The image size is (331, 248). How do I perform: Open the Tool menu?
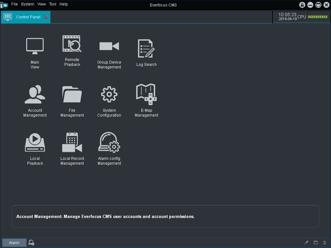pyautogui.click(x=52, y=4)
